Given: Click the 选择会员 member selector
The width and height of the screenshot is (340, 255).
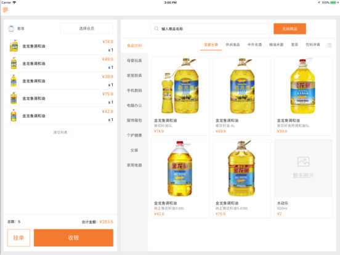Looking at the screenshot, I should [86, 28].
